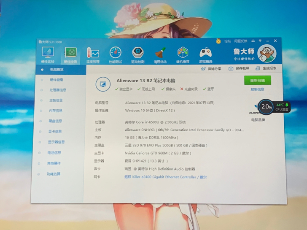Select 其他硬件 in sidebar
This screenshot has height=230, width=307.
54,163
